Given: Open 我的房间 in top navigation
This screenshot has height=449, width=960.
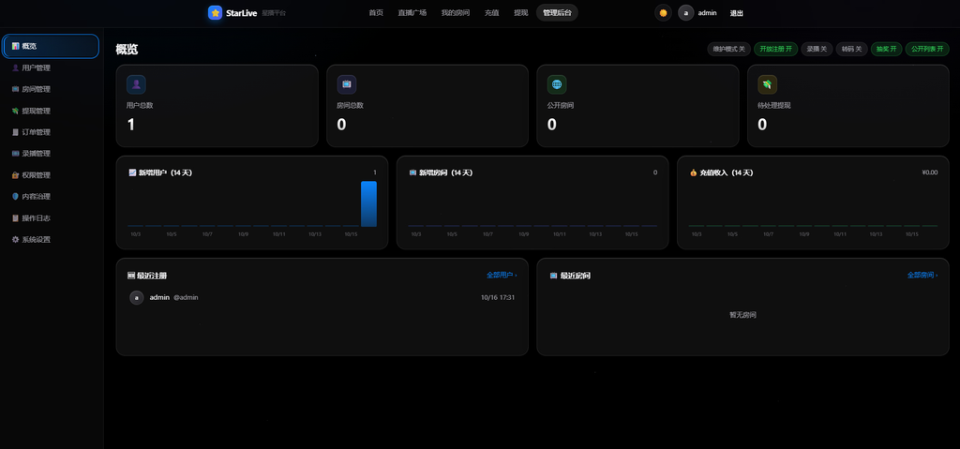Looking at the screenshot, I should (x=456, y=13).
